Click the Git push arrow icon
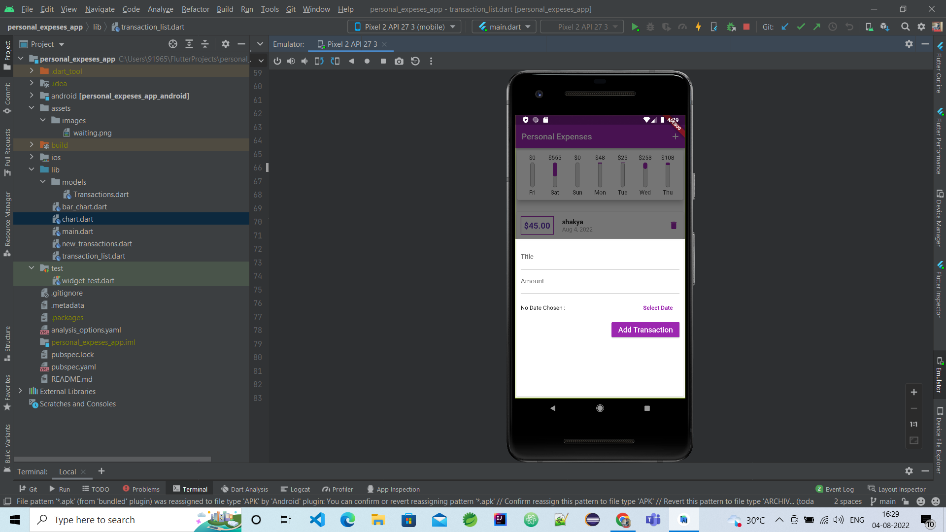The width and height of the screenshot is (946, 532). pyautogui.click(x=817, y=27)
